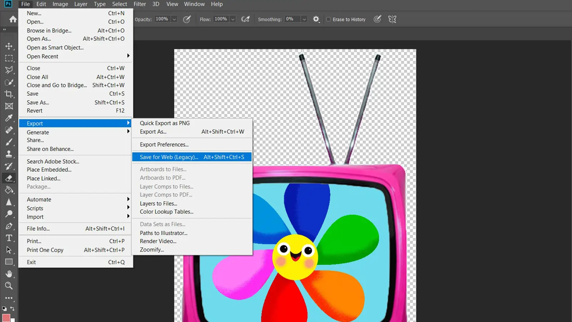Open smoothing options gear icon
The height and width of the screenshot is (322, 572).
pyautogui.click(x=316, y=19)
